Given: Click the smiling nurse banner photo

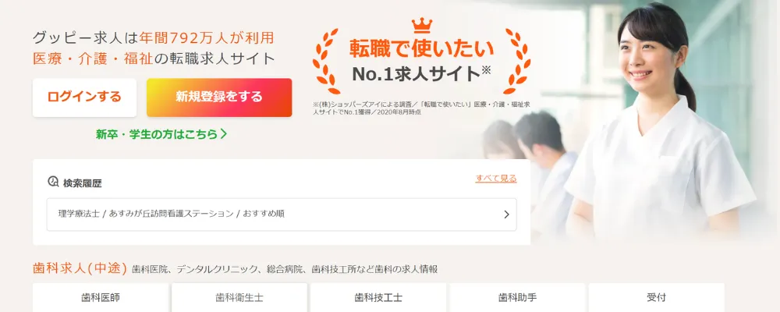Looking at the screenshot, I should click(x=661, y=124).
